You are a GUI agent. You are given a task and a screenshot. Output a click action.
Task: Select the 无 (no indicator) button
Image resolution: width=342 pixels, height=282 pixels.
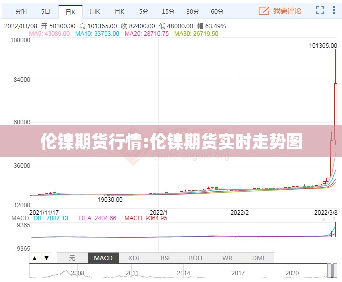pos(72,258)
